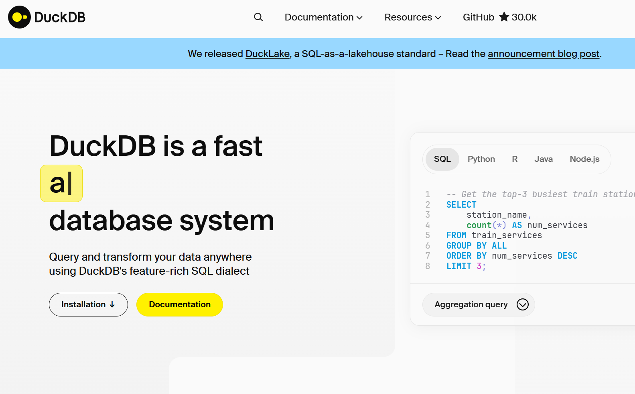Open the search magnifier icon

click(258, 17)
